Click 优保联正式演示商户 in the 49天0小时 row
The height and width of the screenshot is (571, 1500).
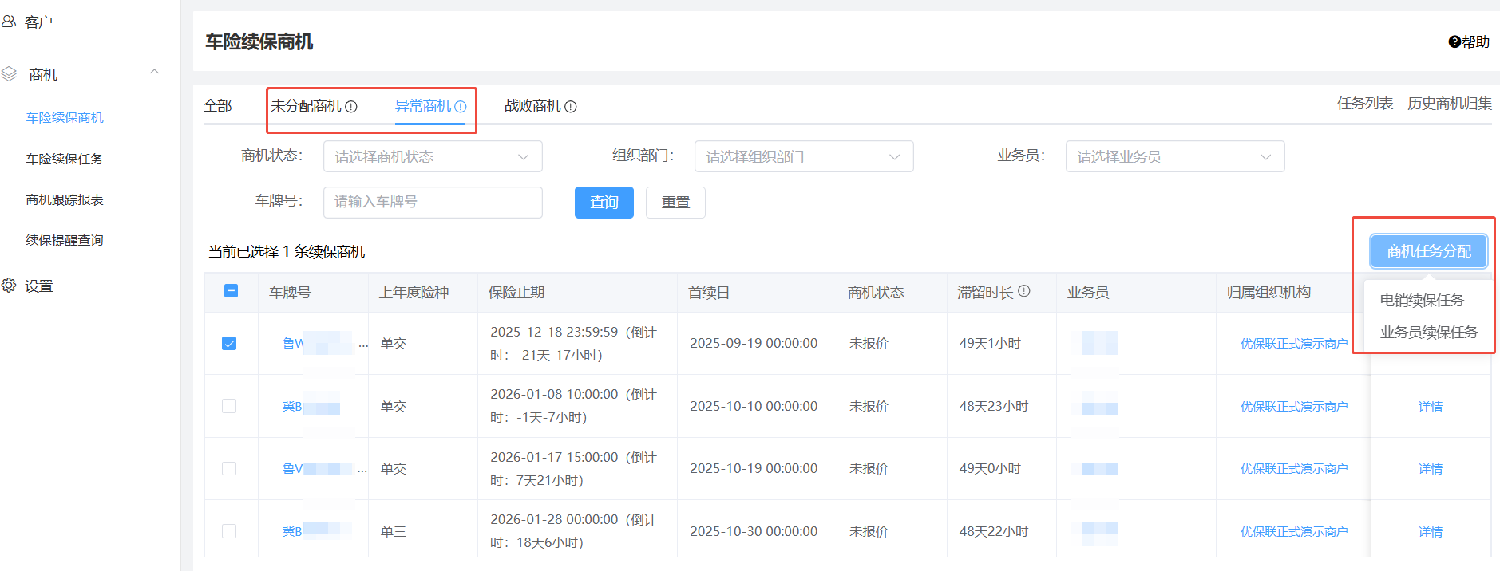(1294, 469)
